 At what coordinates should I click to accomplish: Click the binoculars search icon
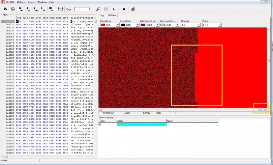pyautogui.click(x=5, y=9)
